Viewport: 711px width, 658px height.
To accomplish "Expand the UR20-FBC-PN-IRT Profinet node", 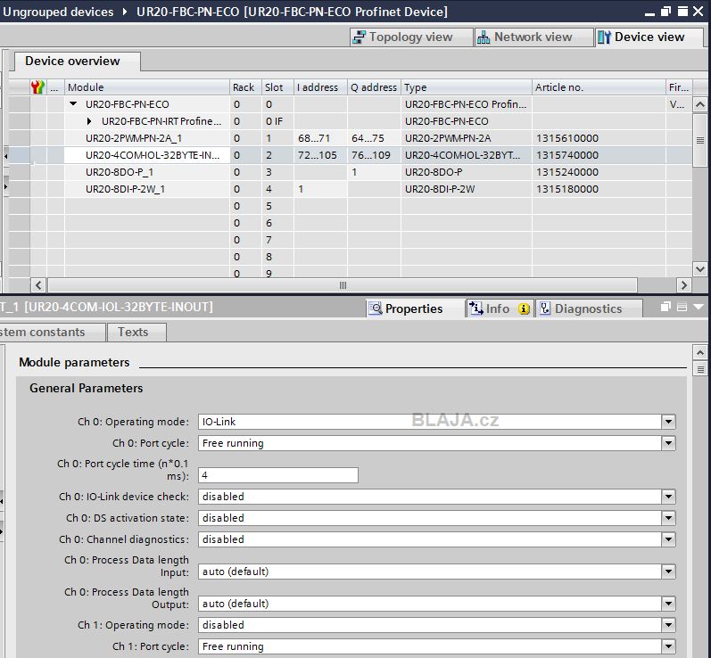I will (x=89, y=121).
